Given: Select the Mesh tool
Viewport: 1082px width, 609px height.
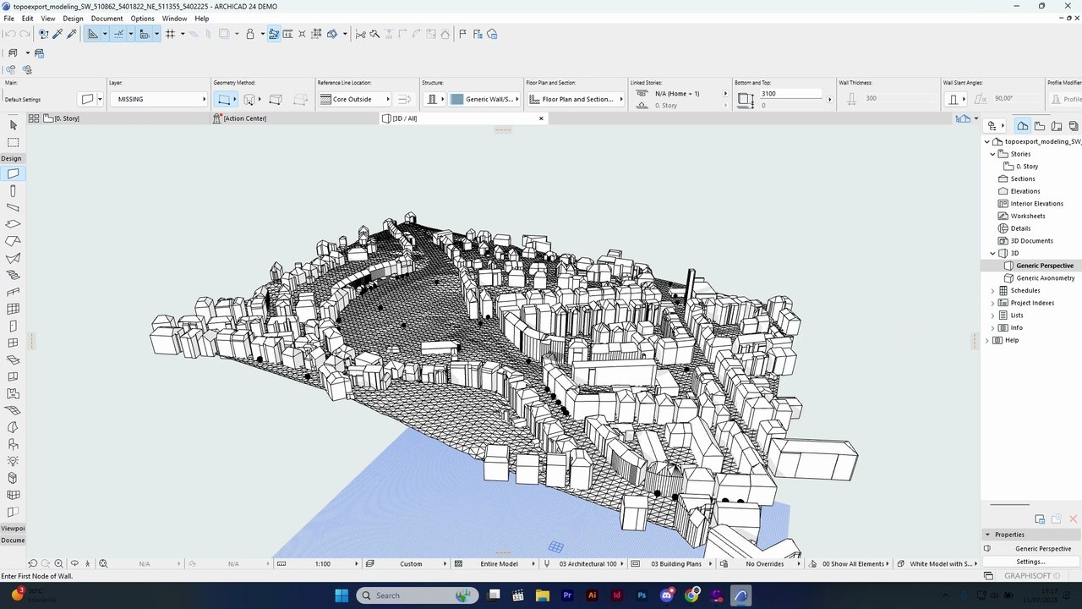Looking at the screenshot, I should pyautogui.click(x=13, y=410).
